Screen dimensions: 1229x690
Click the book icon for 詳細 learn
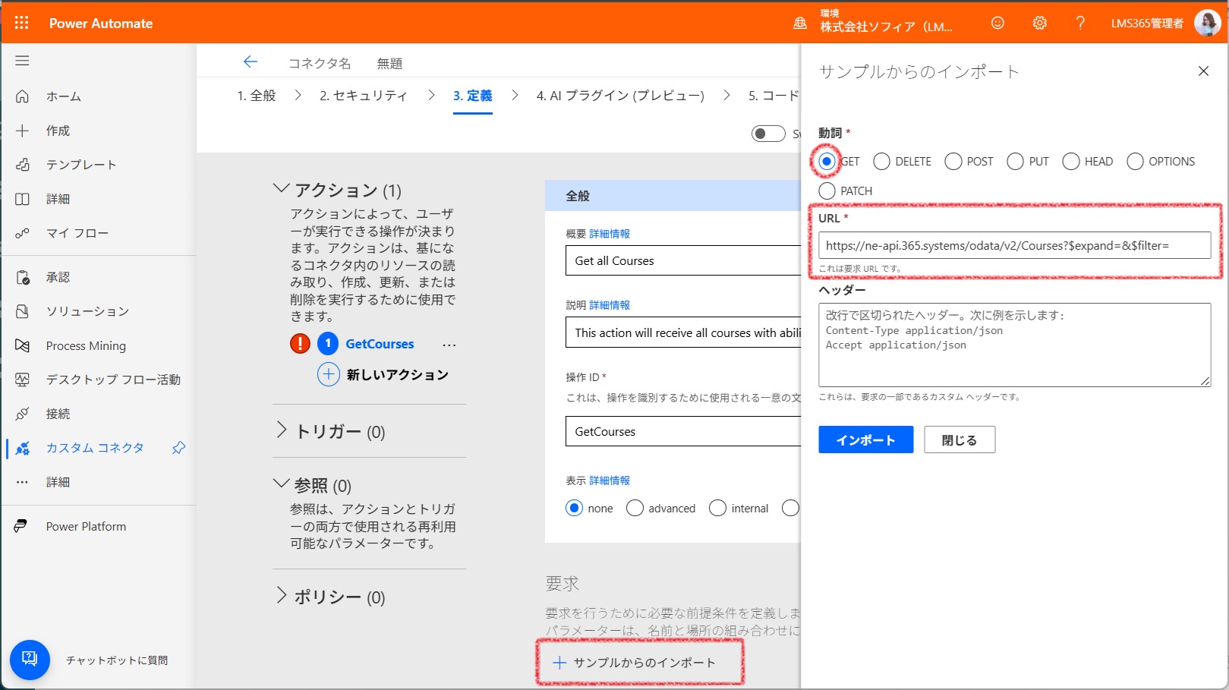22,199
